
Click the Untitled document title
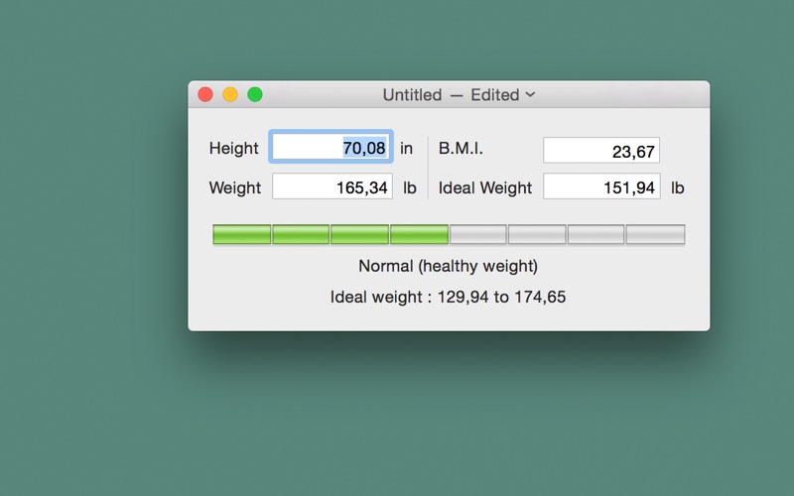[x=412, y=94]
